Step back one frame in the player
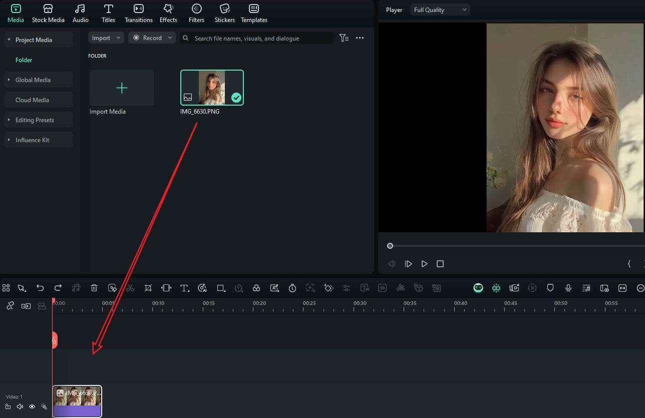 (392, 264)
